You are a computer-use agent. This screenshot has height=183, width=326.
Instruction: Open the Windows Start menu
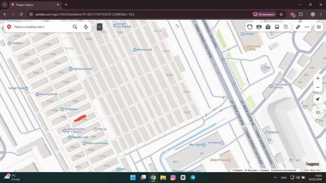tap(133, 177)
